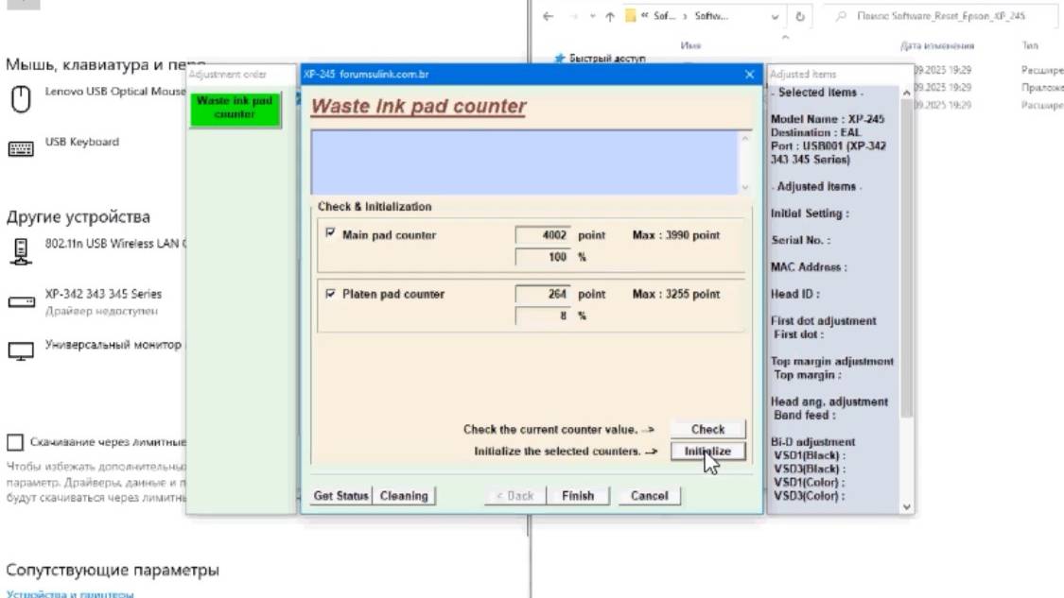The width and height of the screenshot is (1064, 598).
Task: Click the Main pad counter point value field
Action: click(x=543, y=235)
